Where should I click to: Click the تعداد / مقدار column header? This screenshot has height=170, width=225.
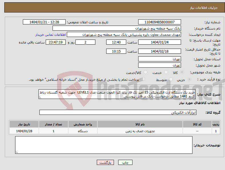tap(53, 124)
